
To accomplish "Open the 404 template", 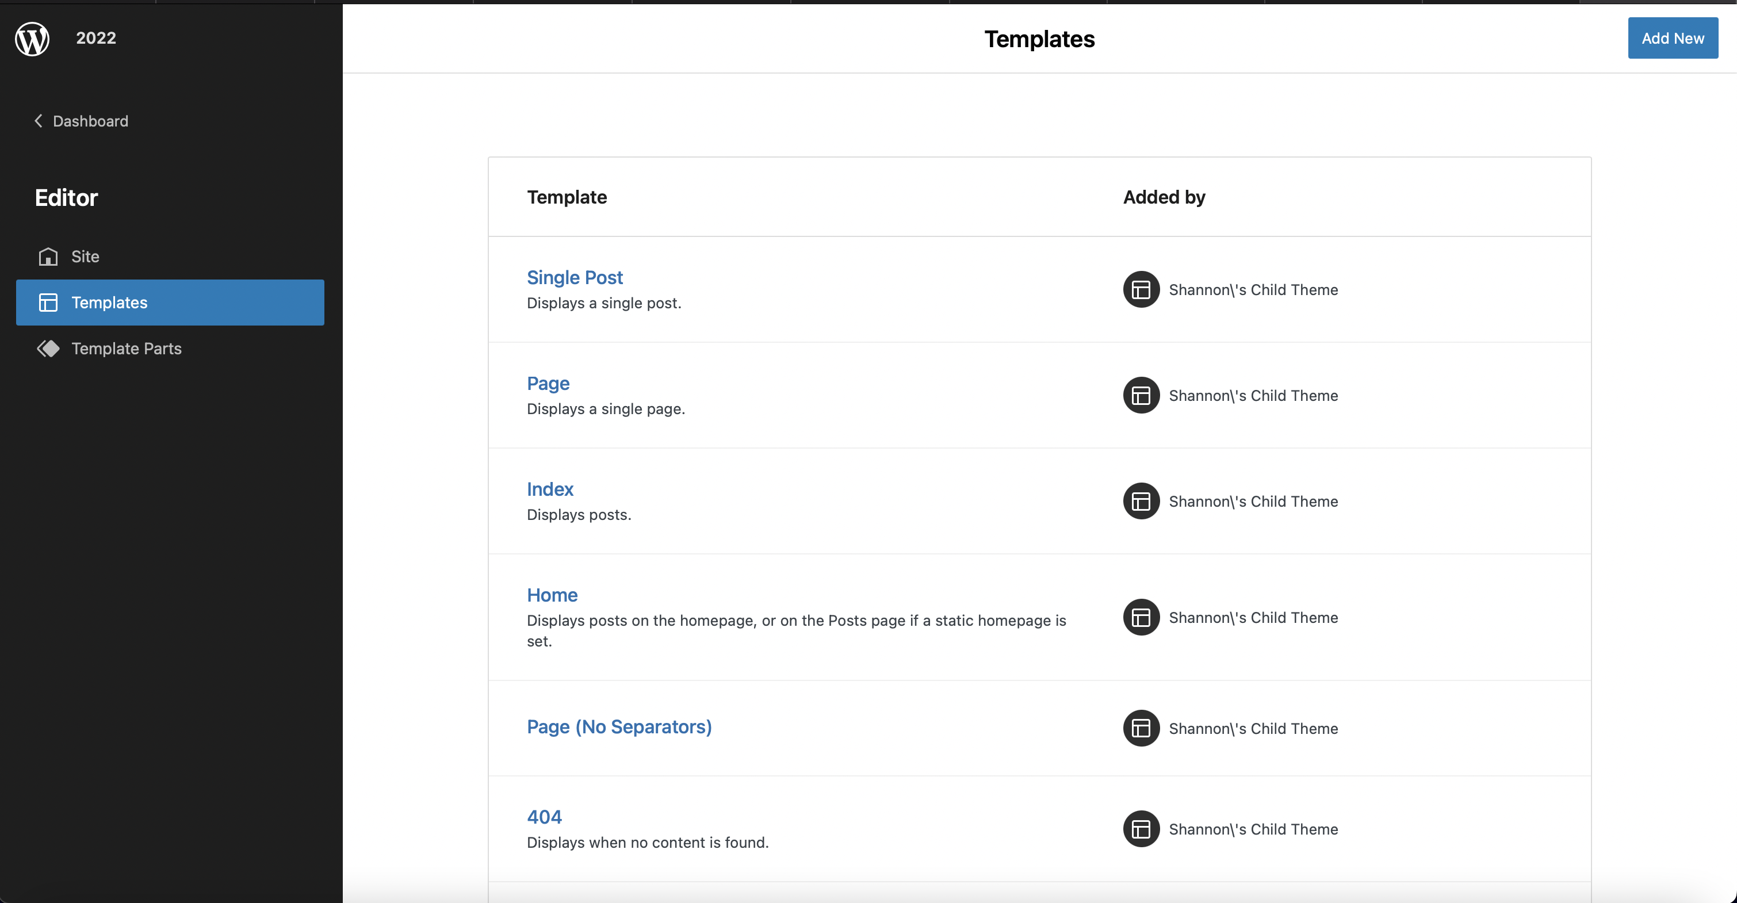I will pyautogui.click(x=544, y=817).
